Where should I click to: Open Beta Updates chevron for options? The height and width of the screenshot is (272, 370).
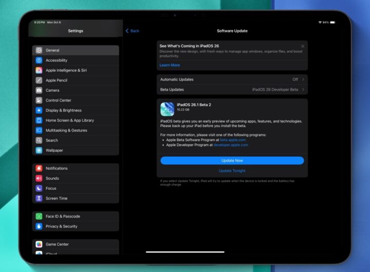[303, 89]
